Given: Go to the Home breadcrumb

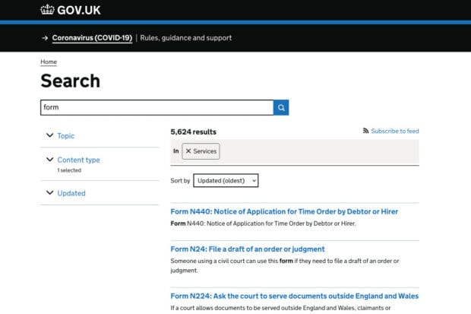Looking at the screenshot, I should coord(49,62).
